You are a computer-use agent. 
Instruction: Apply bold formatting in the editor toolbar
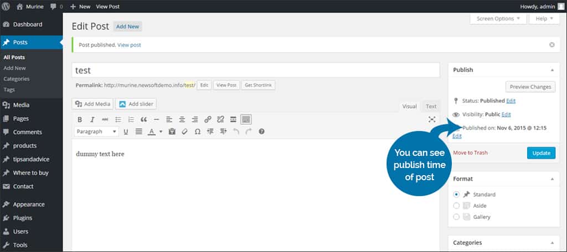click(x=80, y=119)
